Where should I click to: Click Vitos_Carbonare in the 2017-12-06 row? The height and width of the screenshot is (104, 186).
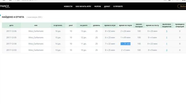36,31
